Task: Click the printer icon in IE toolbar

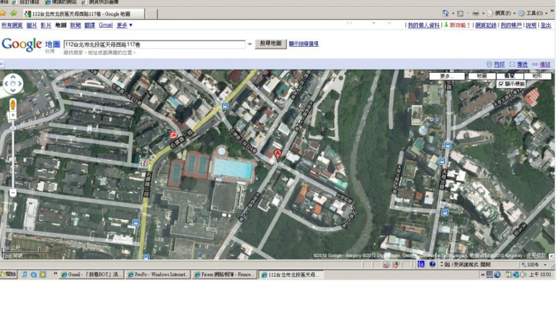Action: [x=475, y=13]
